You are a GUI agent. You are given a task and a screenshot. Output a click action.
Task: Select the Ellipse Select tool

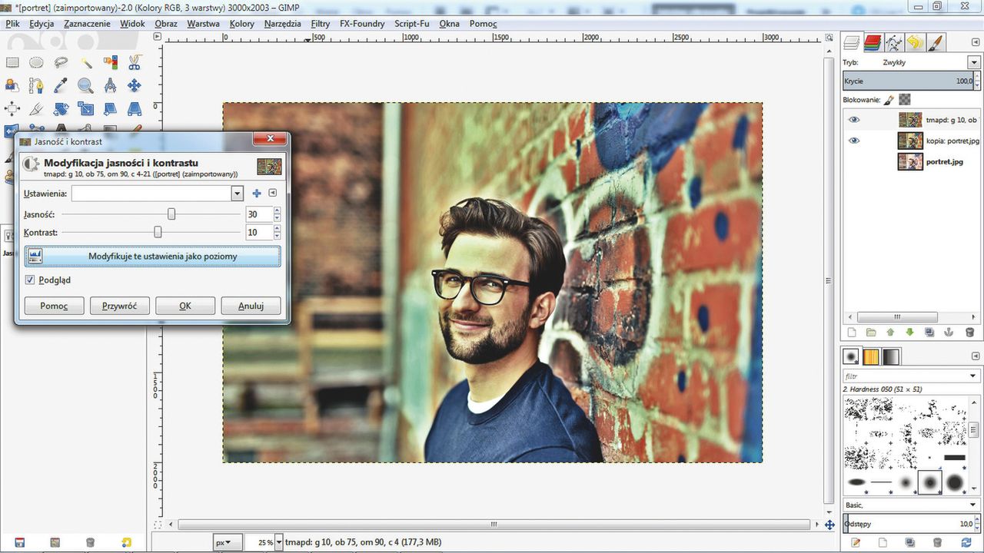click(x=37, y=62)
